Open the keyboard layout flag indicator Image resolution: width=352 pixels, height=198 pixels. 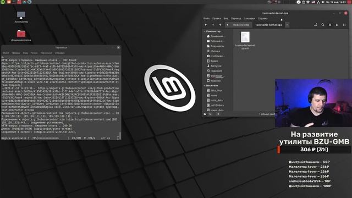313,2
